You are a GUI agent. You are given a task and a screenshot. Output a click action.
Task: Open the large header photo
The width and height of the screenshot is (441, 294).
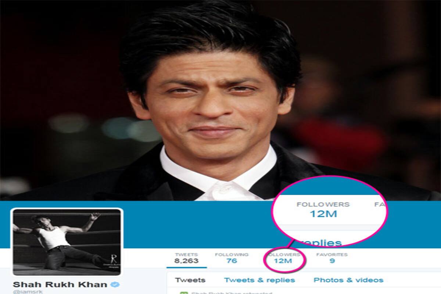[x=220, y=100]
